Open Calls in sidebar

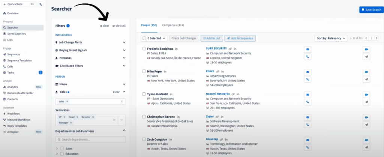coord(10,67)
